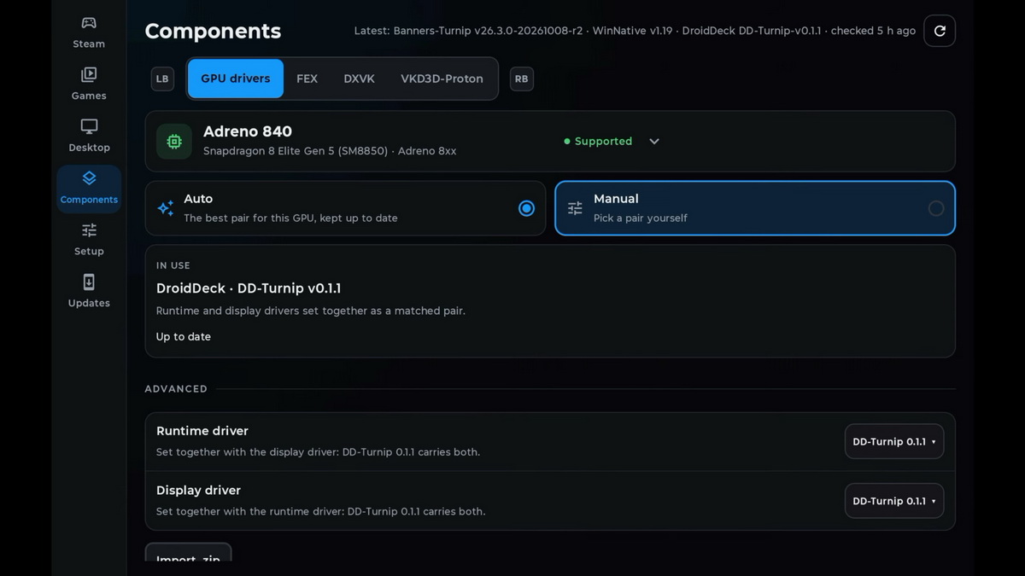
Task: Click the Runtime driver label
Action: [202, 431]
